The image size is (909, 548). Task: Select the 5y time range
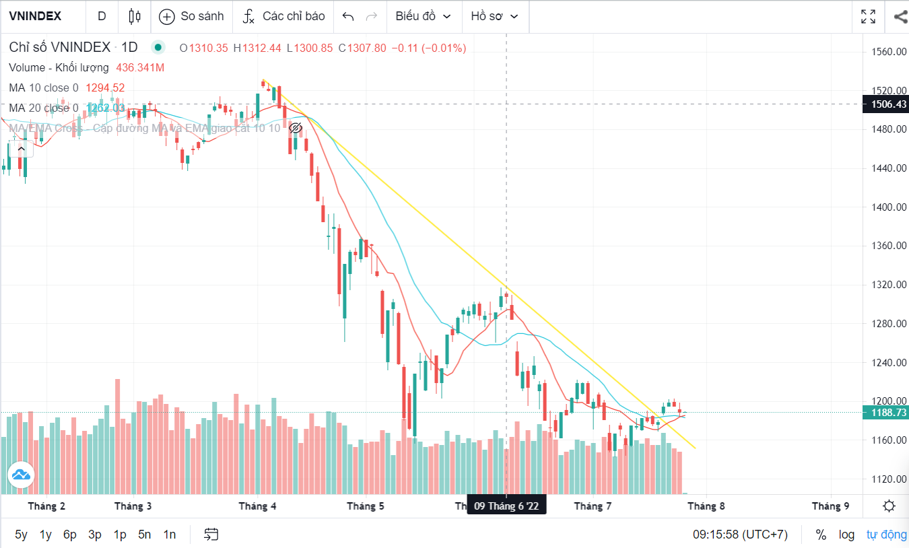point(22,535)
